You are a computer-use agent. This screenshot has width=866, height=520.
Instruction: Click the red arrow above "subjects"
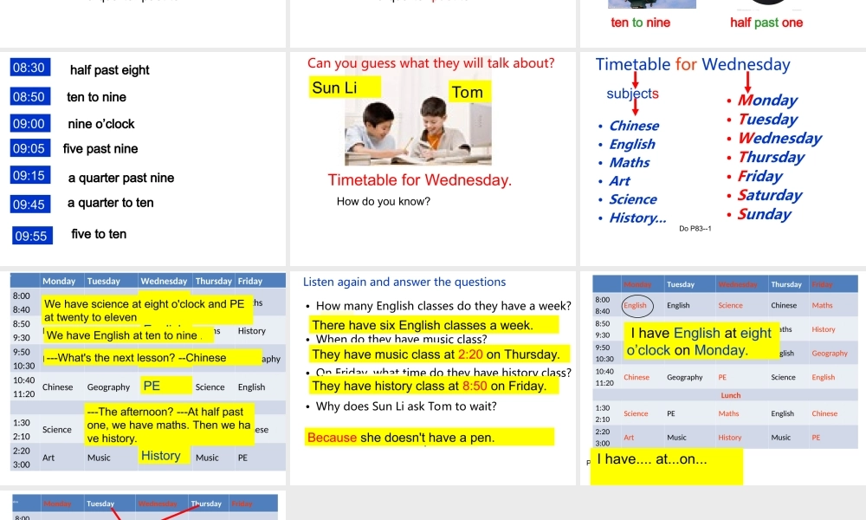click(635, 80)
